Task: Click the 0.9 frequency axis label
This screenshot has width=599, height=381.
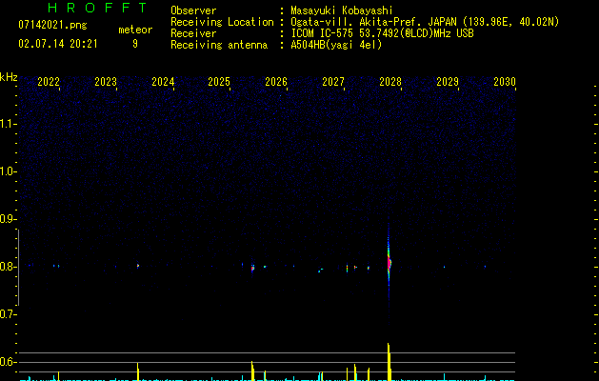Action: click(7, 219)
